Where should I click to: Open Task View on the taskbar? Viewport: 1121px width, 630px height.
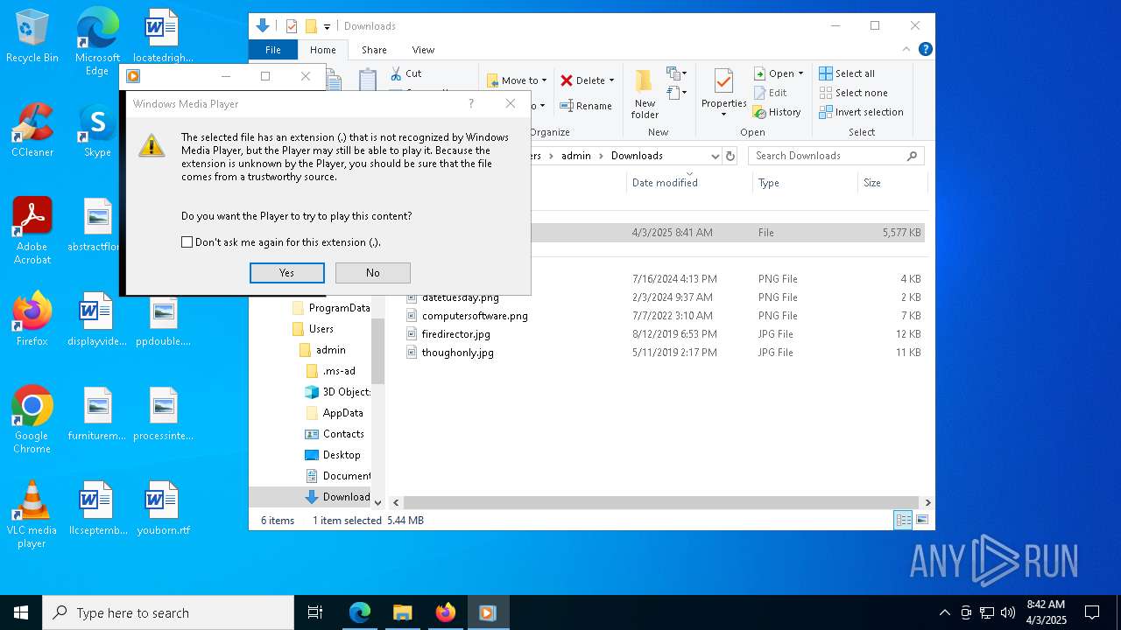(x=315, y=612)
